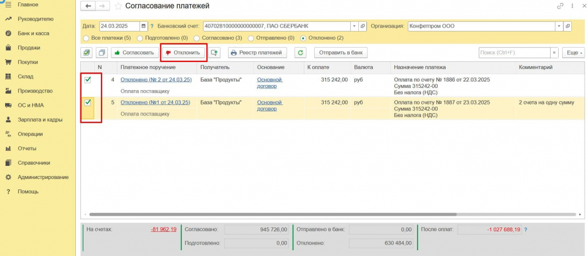This screenshot has width=588, height=256.
Task: Open Основной договор link in row 5
Action: 270,105
